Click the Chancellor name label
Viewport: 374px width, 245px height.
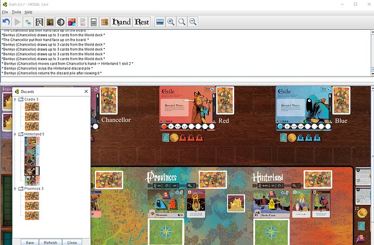(116, 120)
